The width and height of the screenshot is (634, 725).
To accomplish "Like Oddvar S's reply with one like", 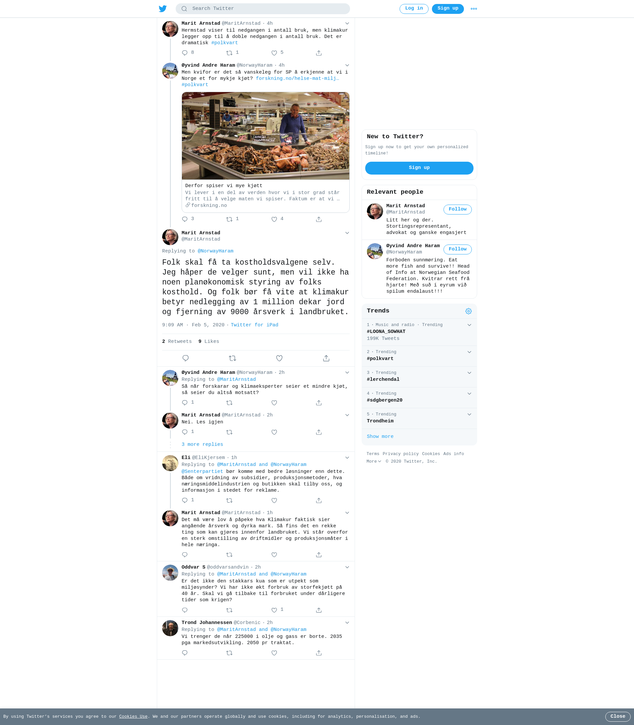I will pos(274,610).
